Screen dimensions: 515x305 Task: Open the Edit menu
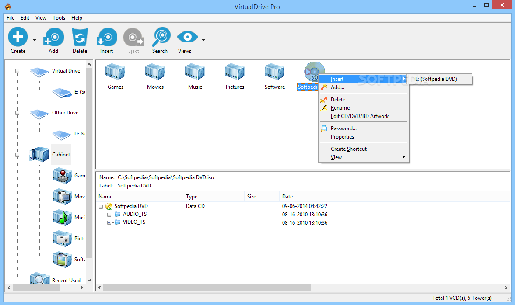pos(25,18)
